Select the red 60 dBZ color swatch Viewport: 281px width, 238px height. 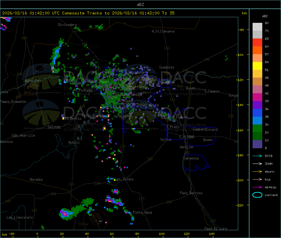click(257, 42)
